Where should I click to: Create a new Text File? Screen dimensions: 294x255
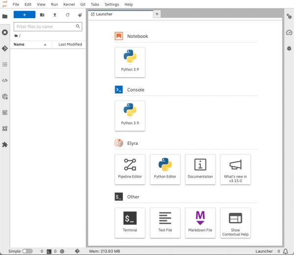pos(165,223)
